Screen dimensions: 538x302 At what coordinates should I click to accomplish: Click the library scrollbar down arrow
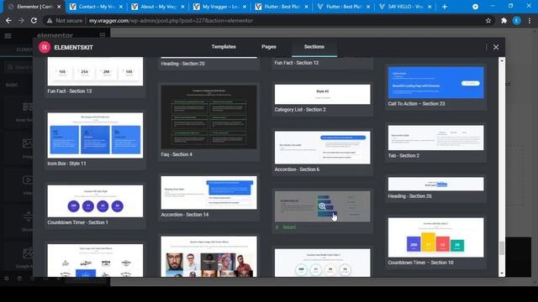coord(502,273)
